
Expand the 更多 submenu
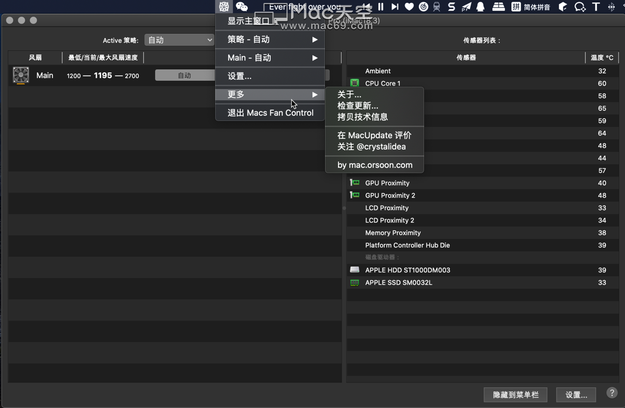click(x=270, y=94)
